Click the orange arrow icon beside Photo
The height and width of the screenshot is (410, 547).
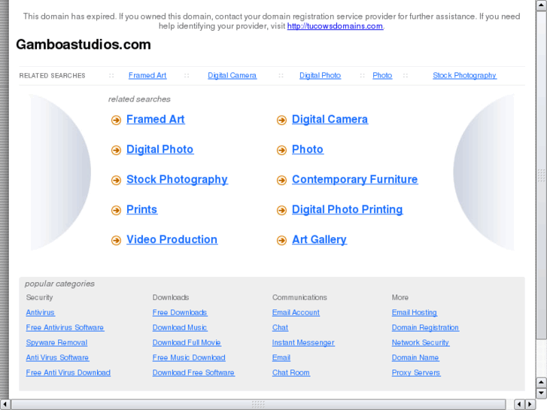(281, 150)
